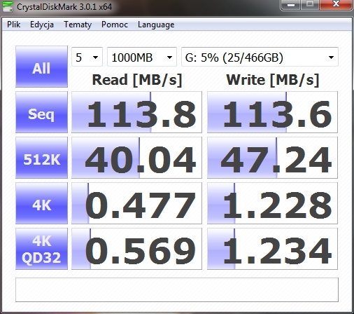Screen dimensions: 354x314
Task: Start the 512K benchmark test
Action: click(x=41, y=158)
